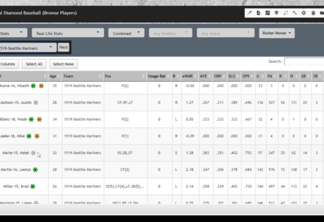Select the grid layout icon

(x=268, y=13)
